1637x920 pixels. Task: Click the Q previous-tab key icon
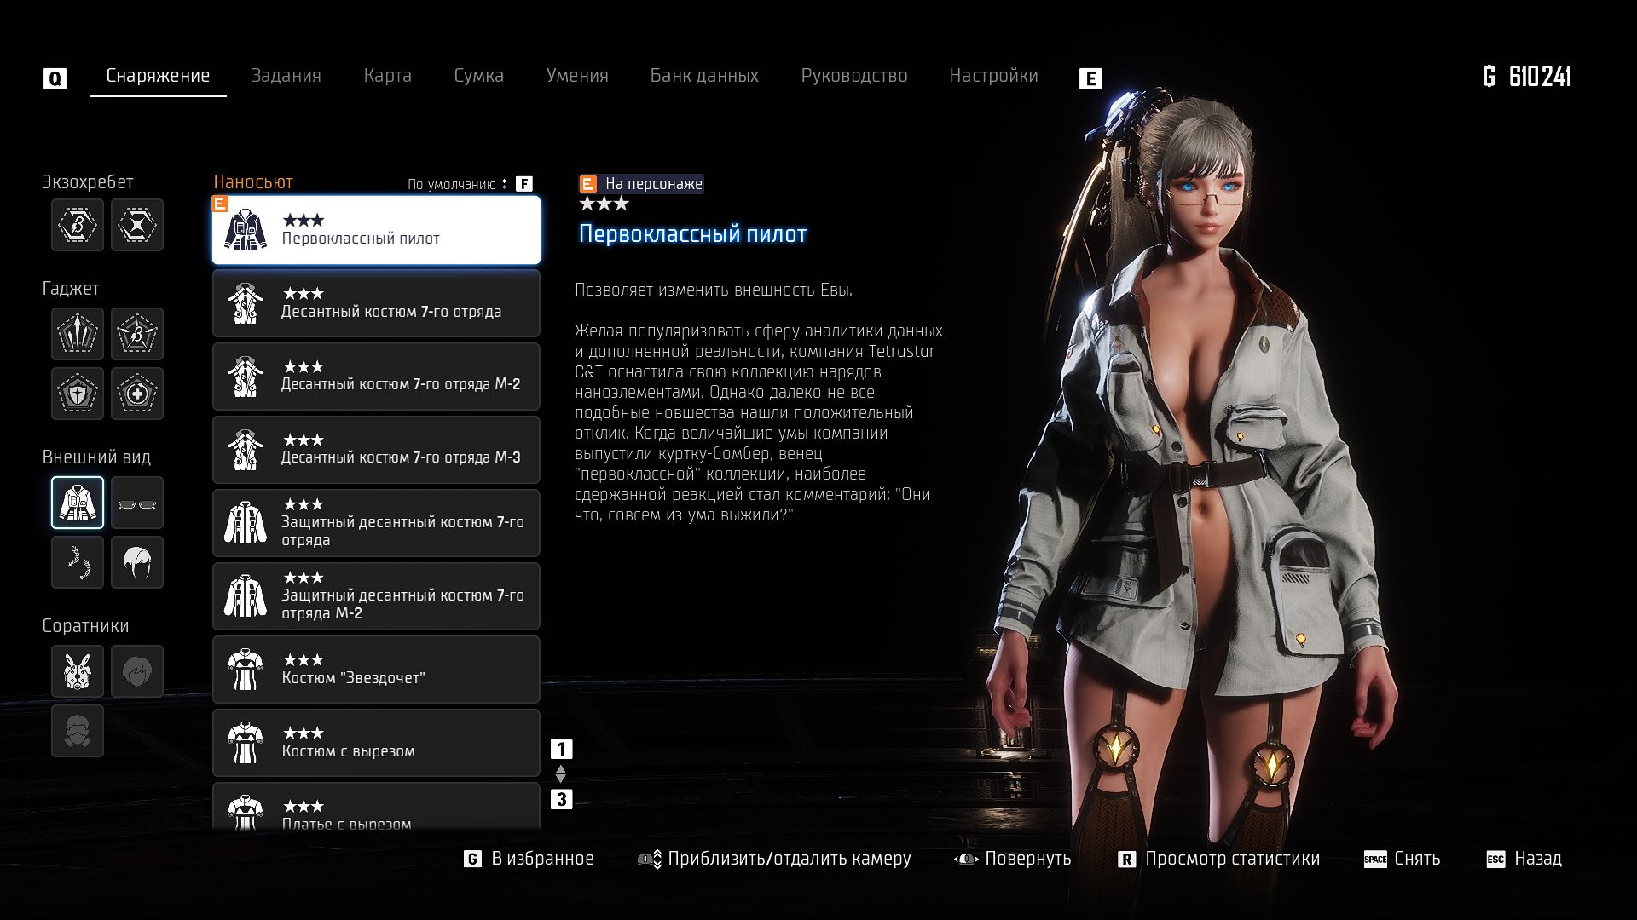pos(55,79)
